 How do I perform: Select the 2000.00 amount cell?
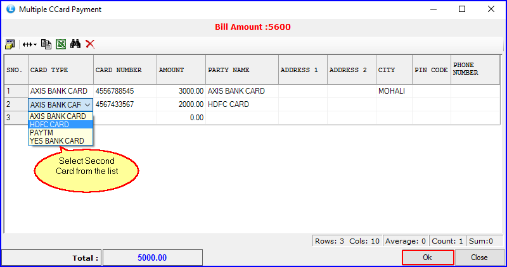pos(181,104)
